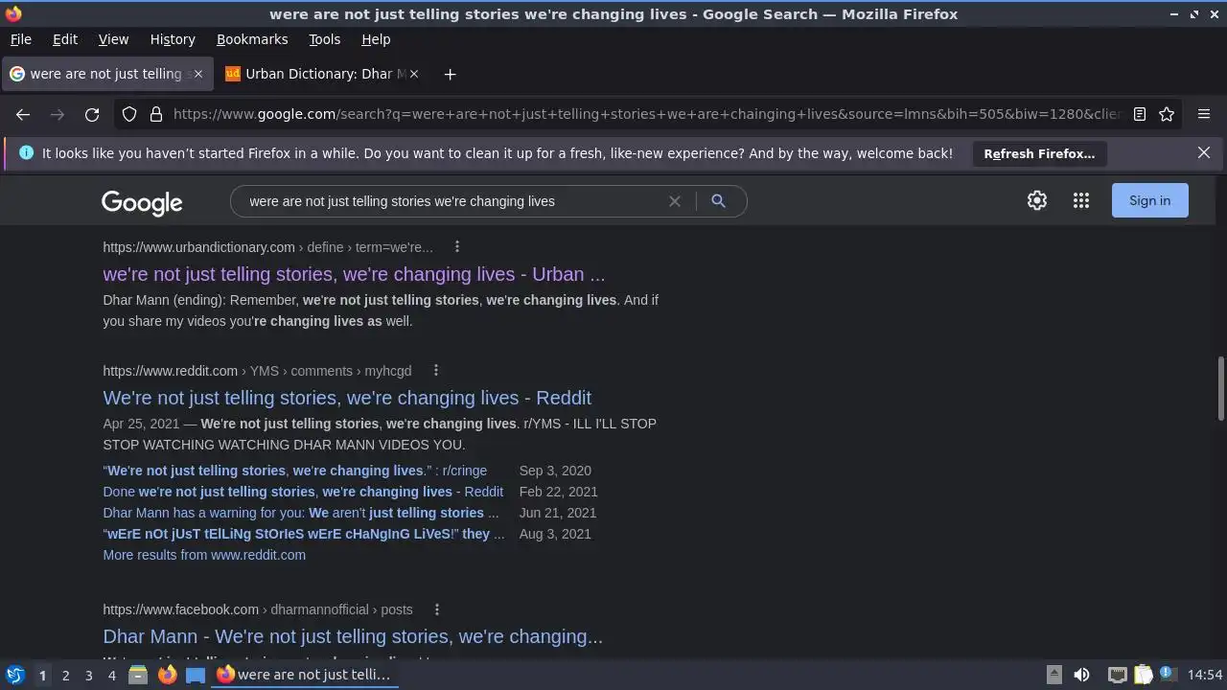
Task: Switch to workspace 4
Action: tap(111, 676)
